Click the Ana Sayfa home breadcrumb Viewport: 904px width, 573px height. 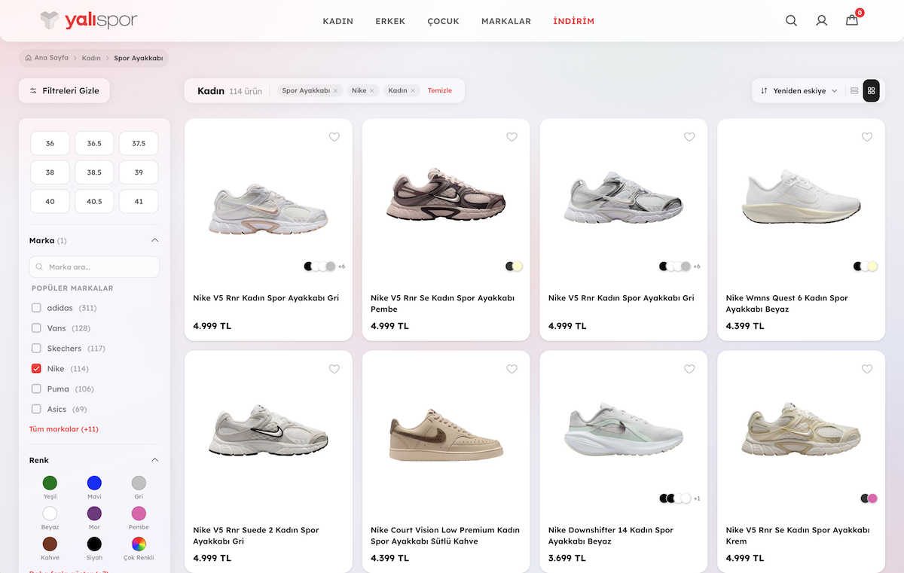47,58
